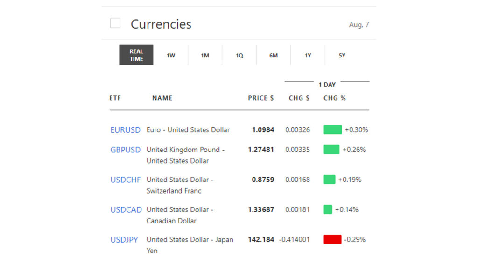Screen dimensions: 478x273
Task: Click the green bar for EURUSD change
Action: 333,130
